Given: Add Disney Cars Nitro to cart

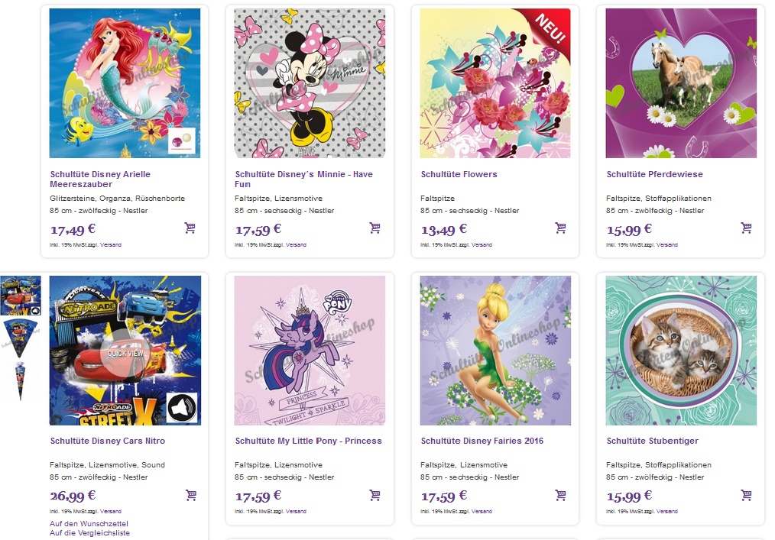Looking at the screenshot, I should [190, 495].
